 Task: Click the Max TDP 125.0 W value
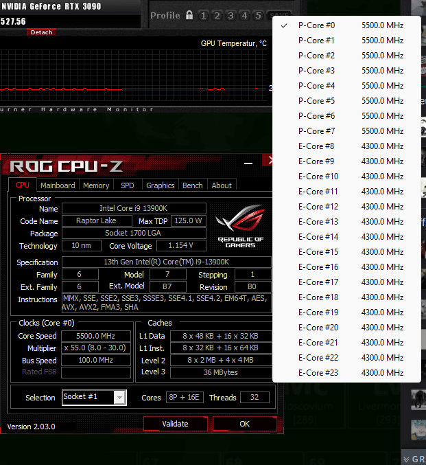click(189, 221)
